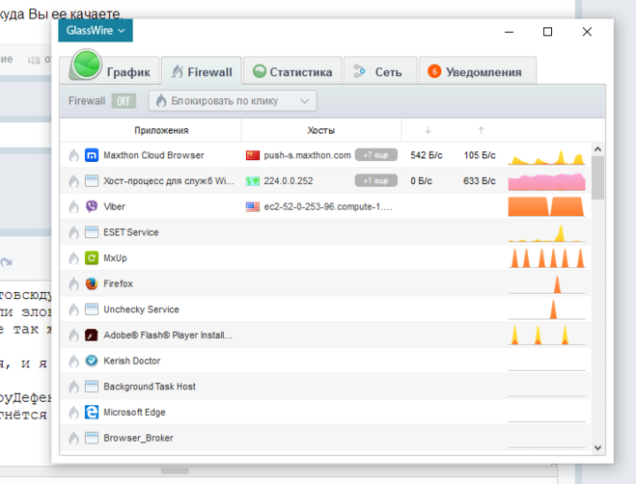Image resolution: width=636 pixels, height=484 pixels.
Task: Click the Browser_Broker window icon
Action: [x=92, y=438]
